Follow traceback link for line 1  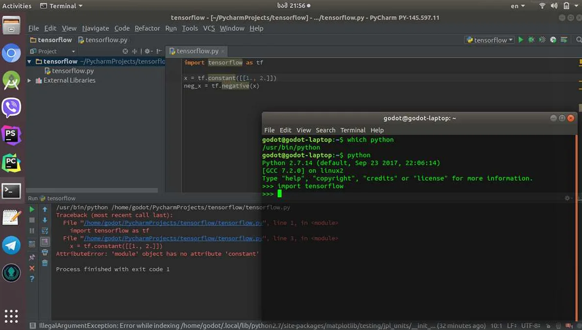coord(173,223)
